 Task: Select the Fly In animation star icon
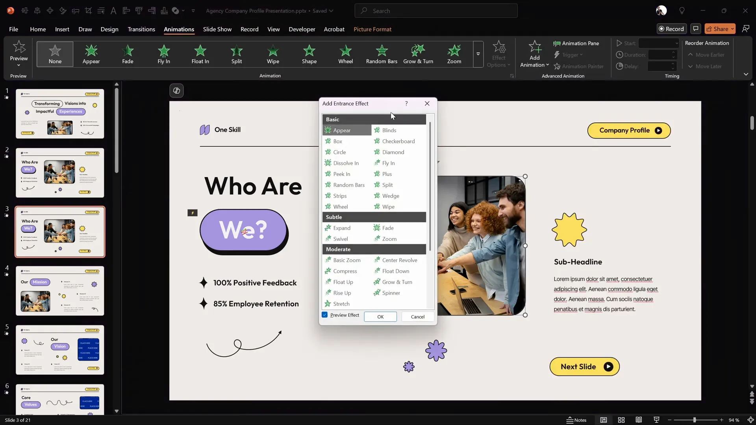(x=164, y=50)
